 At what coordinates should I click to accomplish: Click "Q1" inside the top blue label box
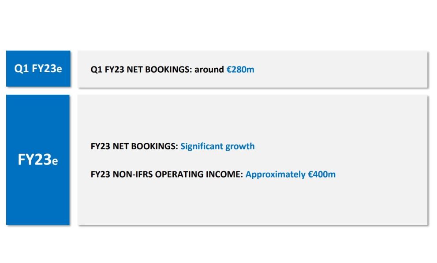(22, 69)
